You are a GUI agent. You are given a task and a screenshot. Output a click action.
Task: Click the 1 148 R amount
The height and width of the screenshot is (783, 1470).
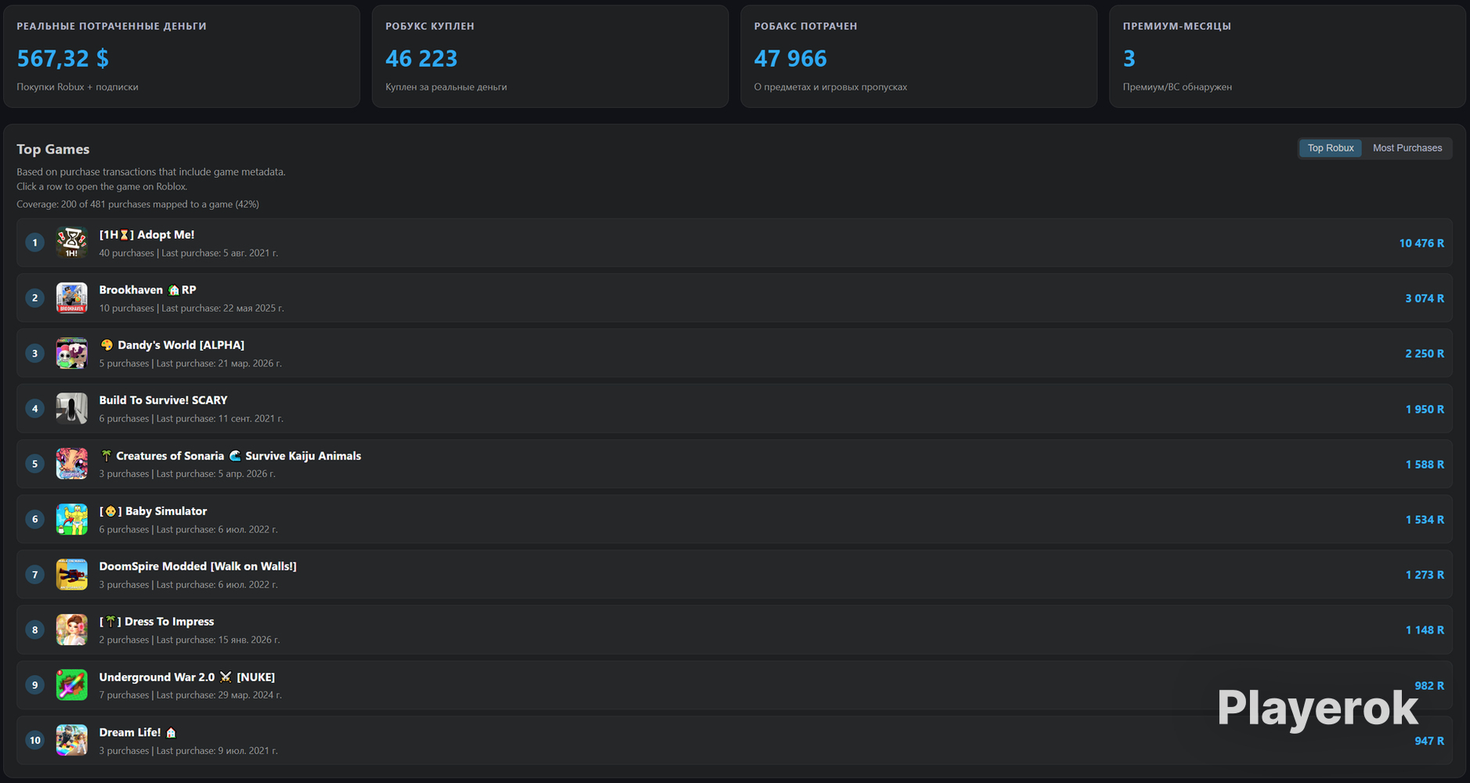[x=1425, y=630]
